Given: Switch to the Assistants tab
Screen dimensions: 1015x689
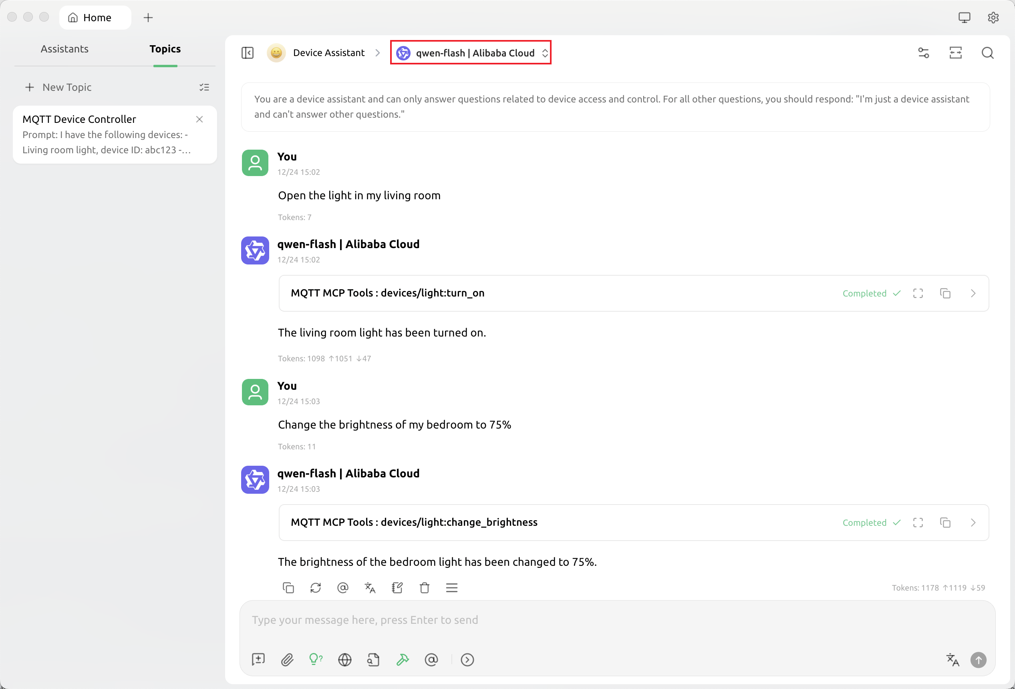Looking at the screenshot, I should click(x=64, y=49).
